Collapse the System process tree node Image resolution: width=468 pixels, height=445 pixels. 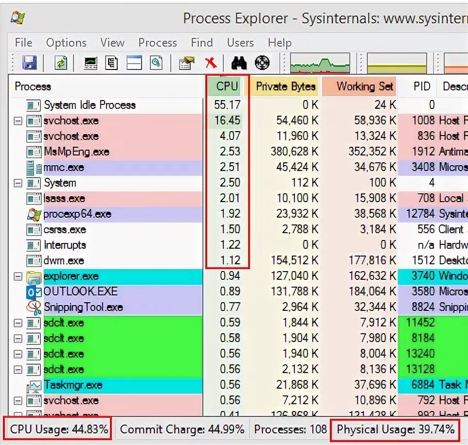tap(18, 183)
